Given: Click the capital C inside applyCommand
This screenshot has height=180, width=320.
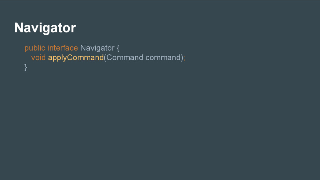Looking at the screenshot, I should click(x=70, y=57).
